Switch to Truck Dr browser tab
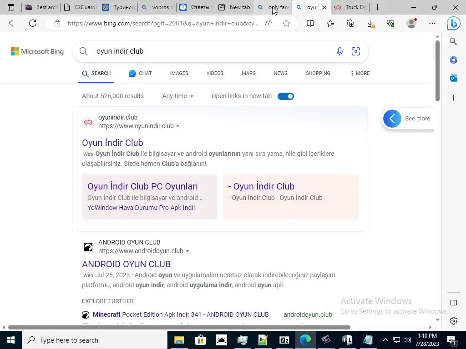466x349 pixels. (x=350, y=7)
